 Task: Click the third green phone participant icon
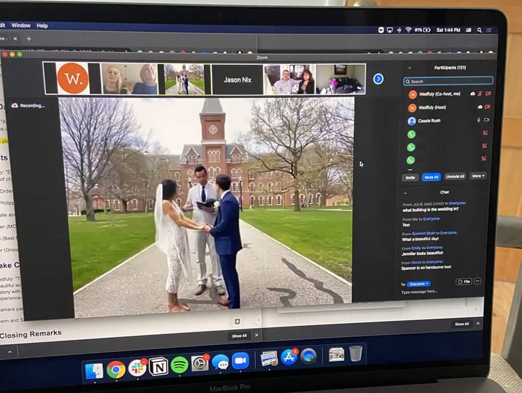pos(411,160)
